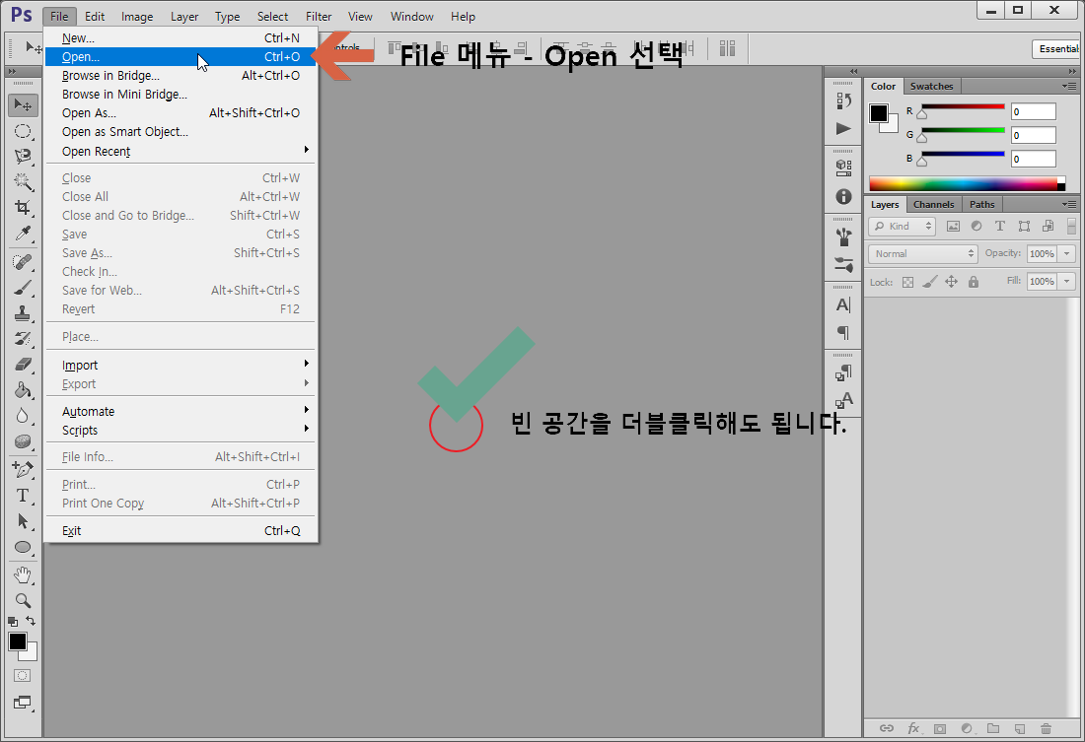
Task: Select the History Brush tool
Action: 23,339
